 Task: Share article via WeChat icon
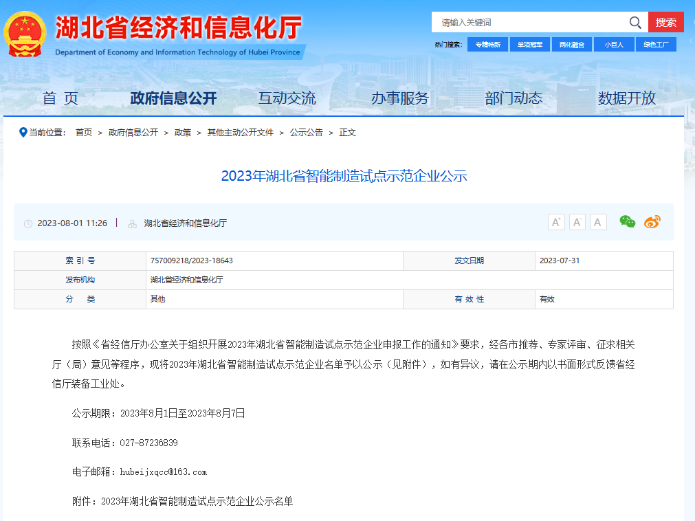[x=628, y=221]
